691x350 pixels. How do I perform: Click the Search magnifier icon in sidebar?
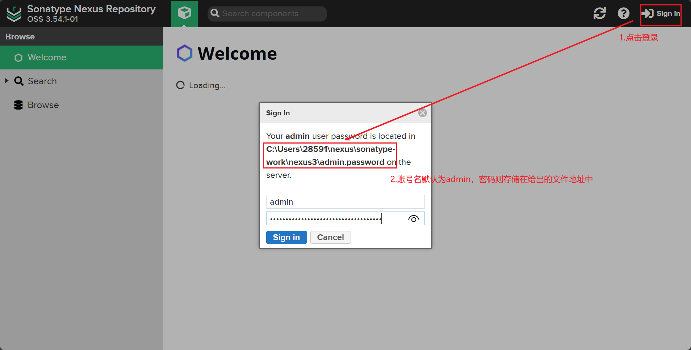pyautogui.click(x=19, y=81)
